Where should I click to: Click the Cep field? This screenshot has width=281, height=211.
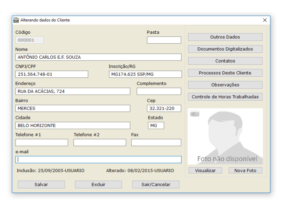[x=164, y=108]
